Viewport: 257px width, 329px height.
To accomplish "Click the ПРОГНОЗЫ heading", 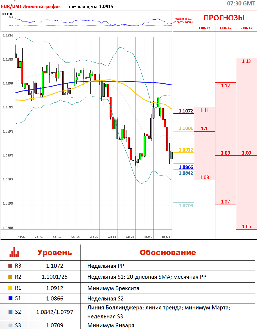I will pyautogui.click(x=224, y=18).
